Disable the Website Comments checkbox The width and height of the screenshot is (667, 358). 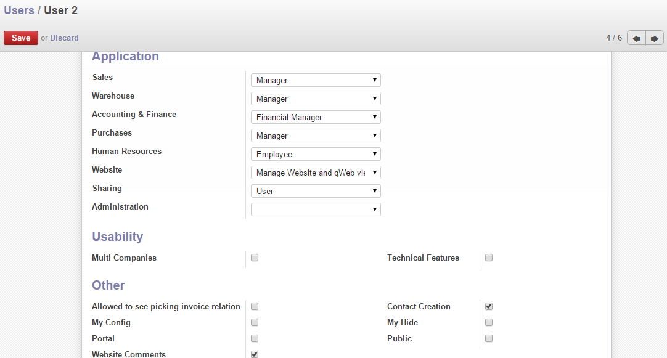pos(255,354)
